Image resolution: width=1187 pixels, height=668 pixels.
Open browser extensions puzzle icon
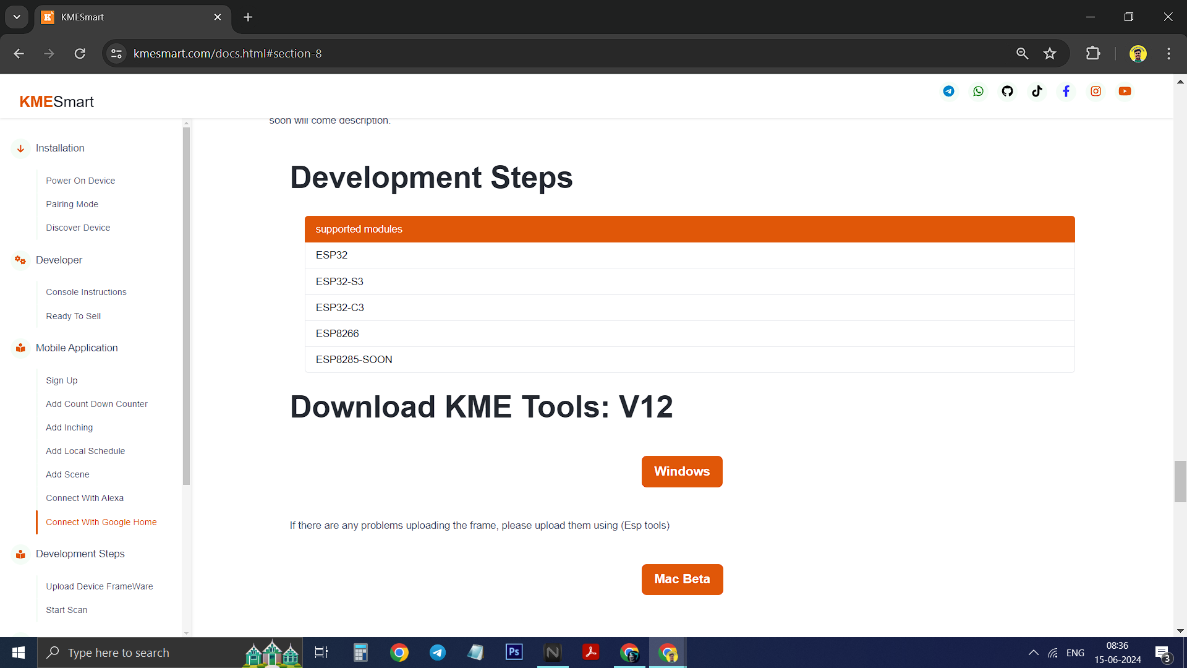(1092, 53)
